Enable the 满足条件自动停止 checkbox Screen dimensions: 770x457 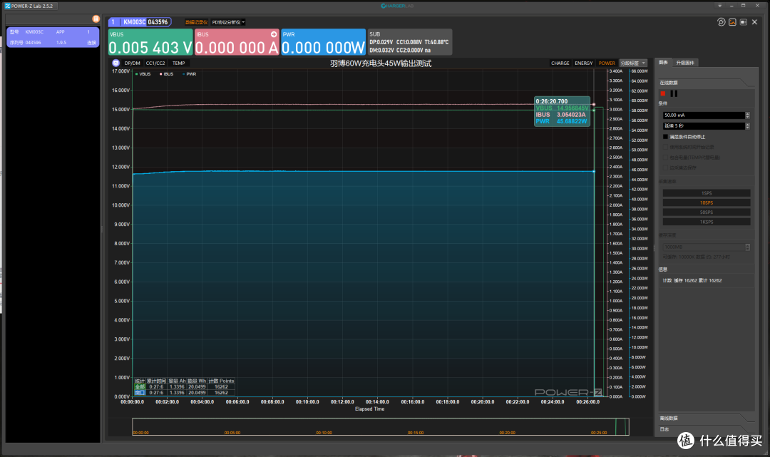pyautogui.click(x=665, y=137)
